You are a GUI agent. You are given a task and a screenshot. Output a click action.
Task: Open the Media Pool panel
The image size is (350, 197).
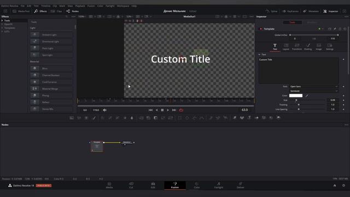tap(21, 11)
